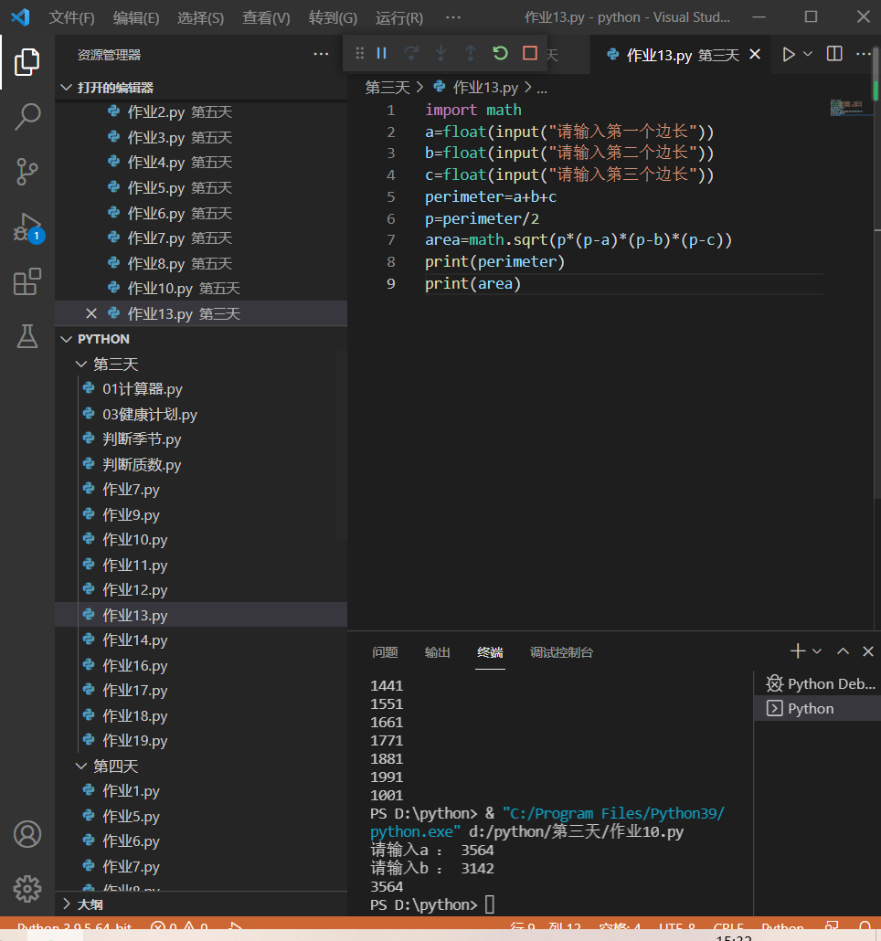Open the Extensions view

pyautogui.click(x=27, y=281)
